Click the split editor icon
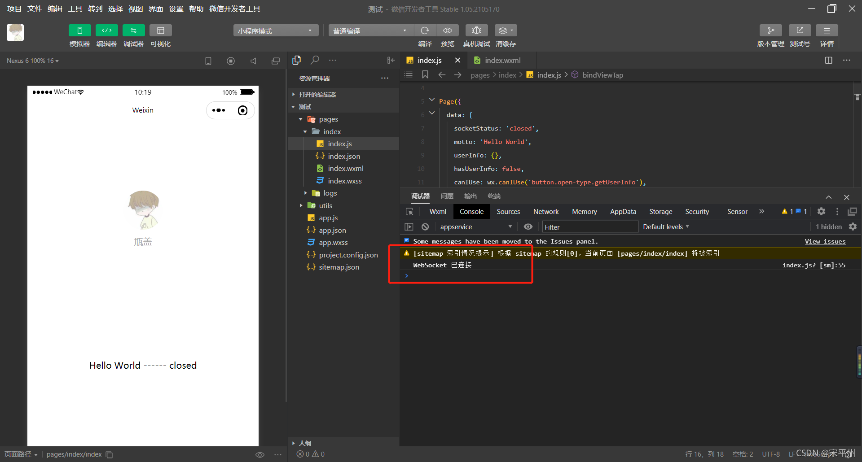Screen dimensions: 862x462 click(829, 60)
